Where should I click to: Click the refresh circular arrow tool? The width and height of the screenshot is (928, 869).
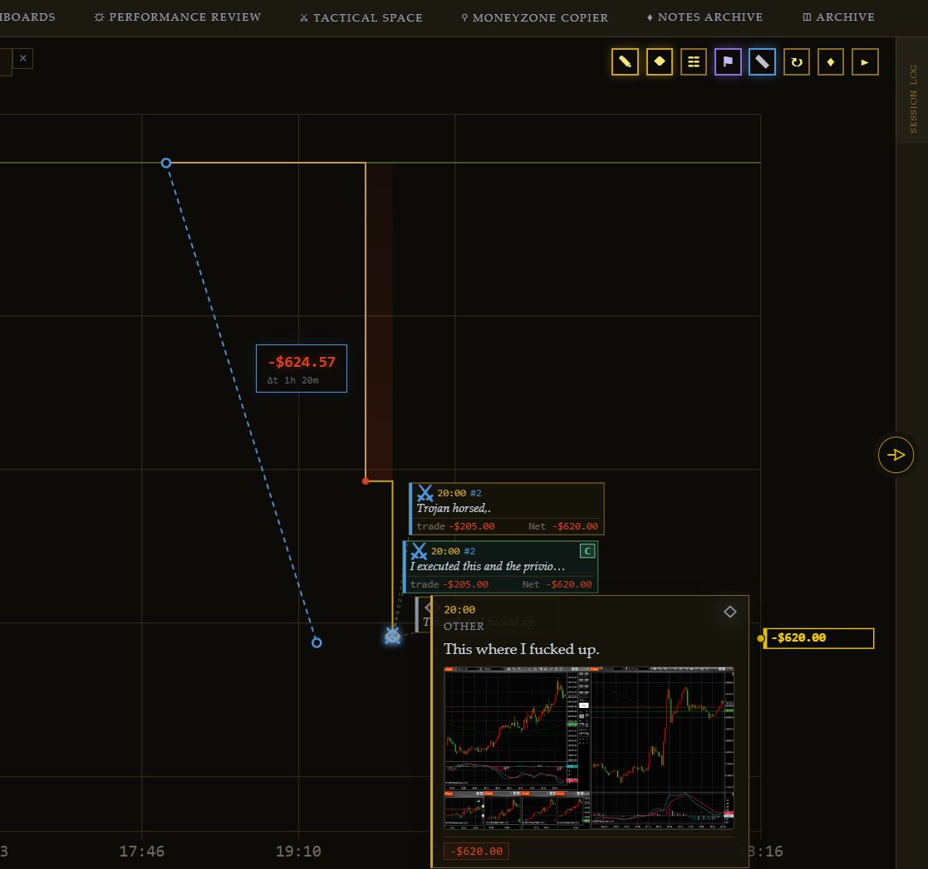tap(797, 62)
